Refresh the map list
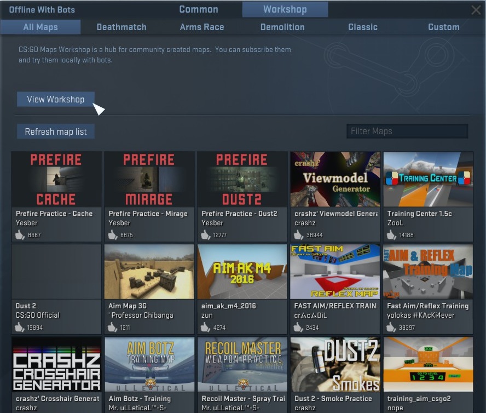Screen dimensions: 486x413 56,131
